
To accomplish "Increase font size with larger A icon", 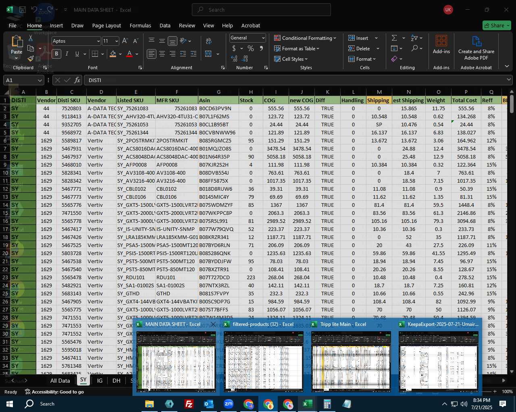I will pyautogui.click(x=125, y=41).
